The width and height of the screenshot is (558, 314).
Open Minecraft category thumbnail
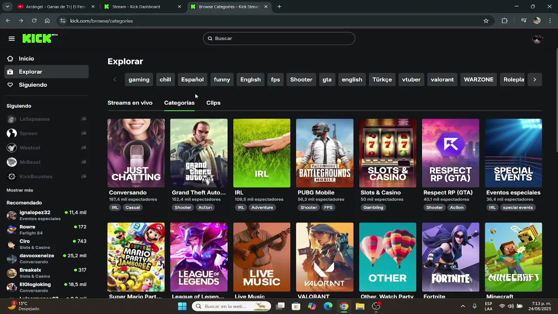click(514, 257)
